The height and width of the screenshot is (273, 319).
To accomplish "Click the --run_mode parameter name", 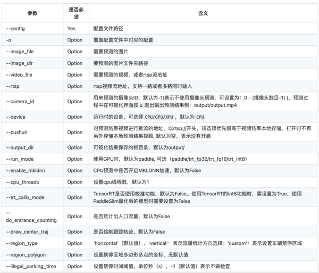I will [x=20, y=159].
